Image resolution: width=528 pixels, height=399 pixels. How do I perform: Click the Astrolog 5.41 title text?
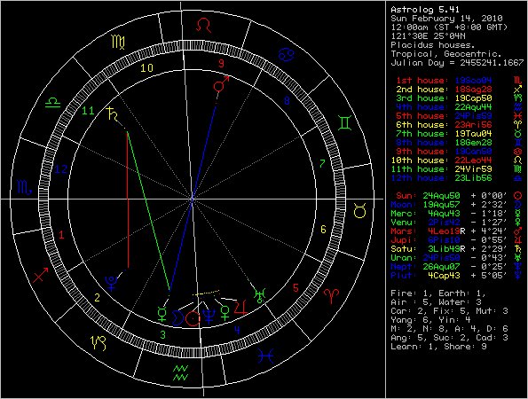click(425, 10)
